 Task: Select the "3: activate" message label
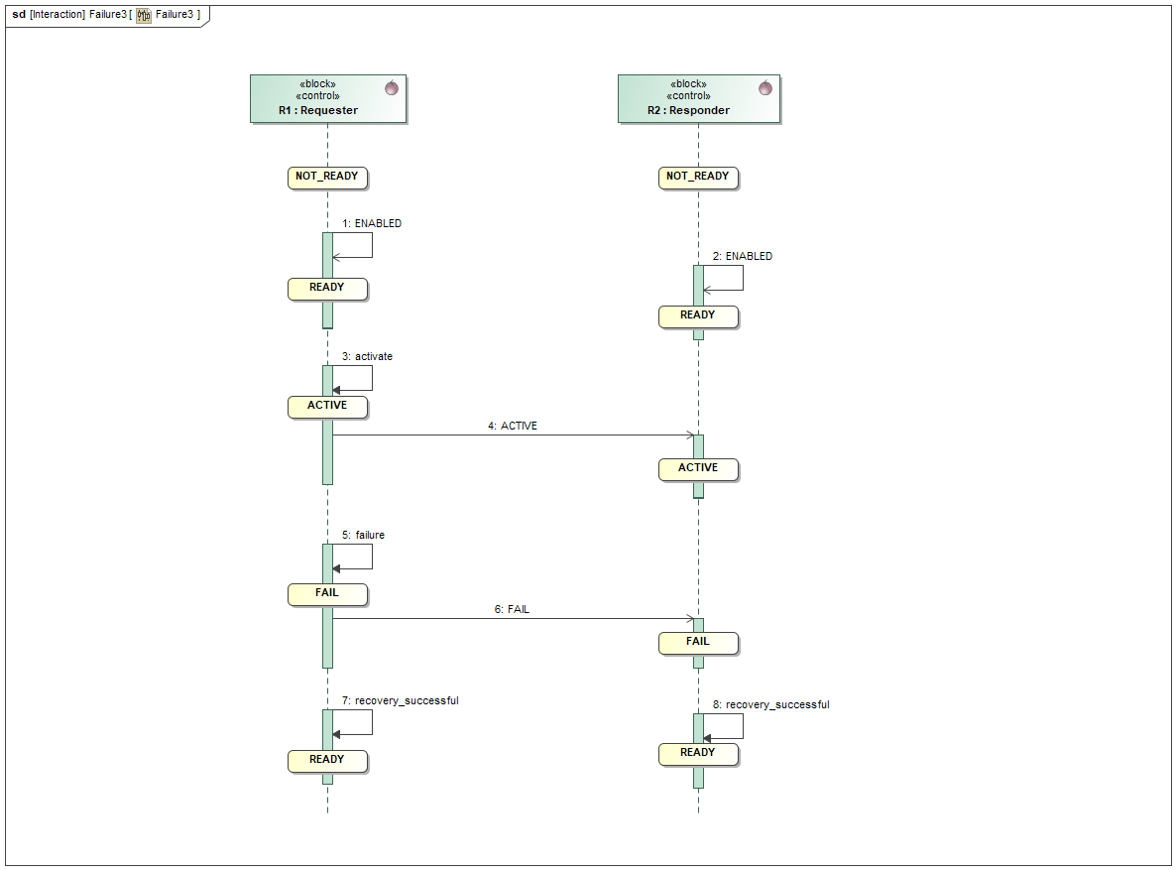pyautogui.click(x=366, y=356)
